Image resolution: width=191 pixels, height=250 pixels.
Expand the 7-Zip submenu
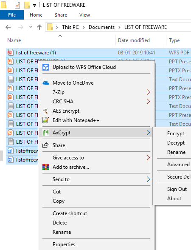(x=149, y=92)
